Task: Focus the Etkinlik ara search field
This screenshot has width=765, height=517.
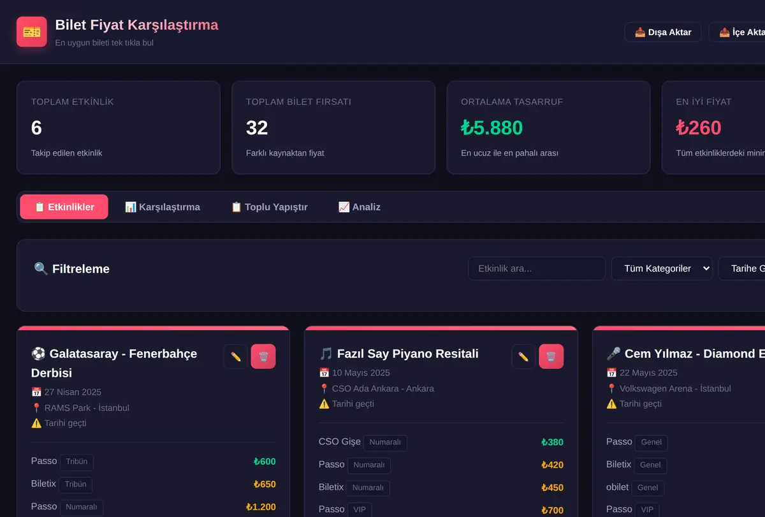Action: click(x=537, y=268)
